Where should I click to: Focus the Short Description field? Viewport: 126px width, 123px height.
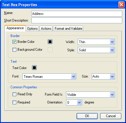[77, 20]
